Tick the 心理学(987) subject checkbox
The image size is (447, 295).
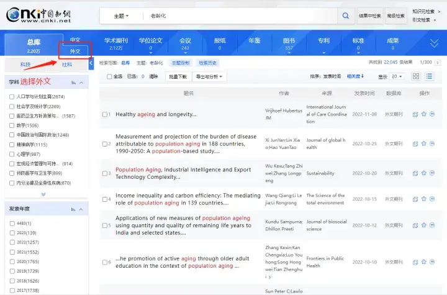coord(12,154)
